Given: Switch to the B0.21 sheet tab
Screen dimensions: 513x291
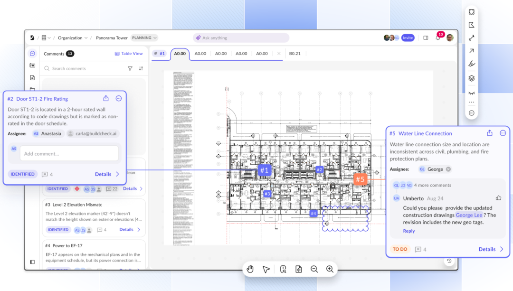Looking at the screenshot, I should point(295,54).
